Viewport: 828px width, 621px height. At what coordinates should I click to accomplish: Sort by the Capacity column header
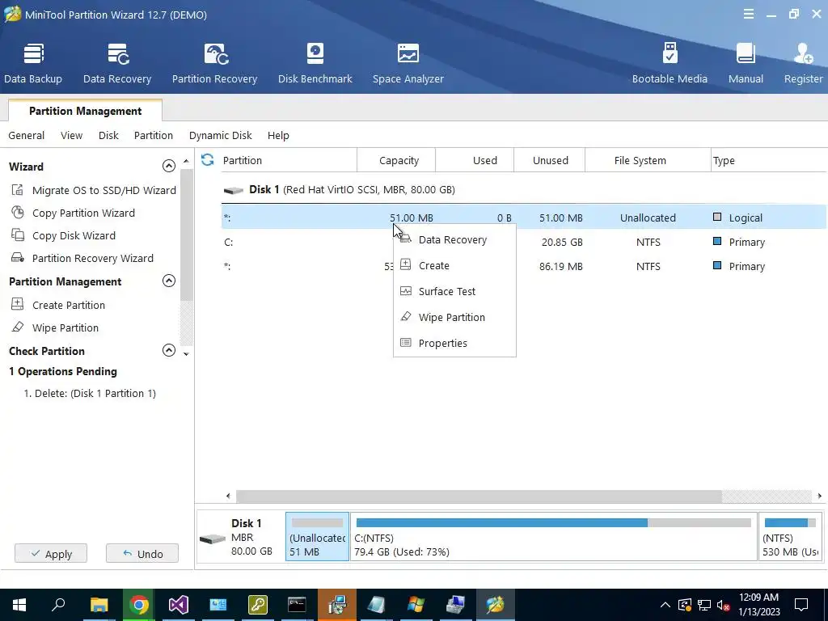click(396, 160)
